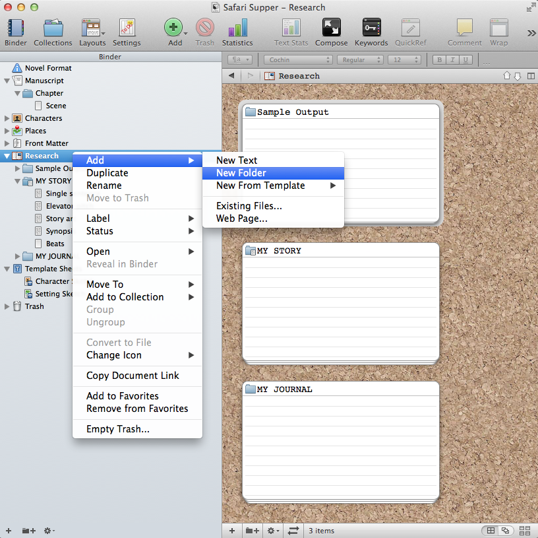Expand the Characters folder triangle
The width and height of the screenshot is (538, 538).
[7, 119]
